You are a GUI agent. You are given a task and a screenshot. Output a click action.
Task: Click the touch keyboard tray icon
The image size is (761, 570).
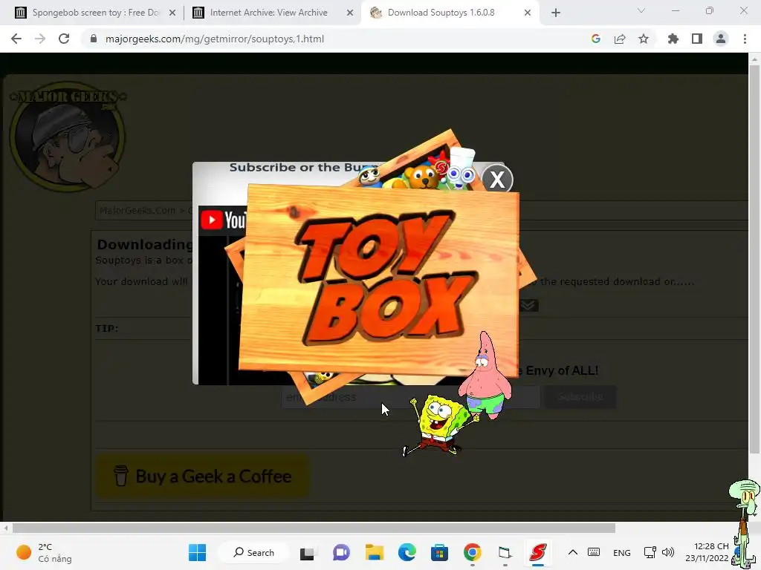pyautogui.click(x=594, y=552)
